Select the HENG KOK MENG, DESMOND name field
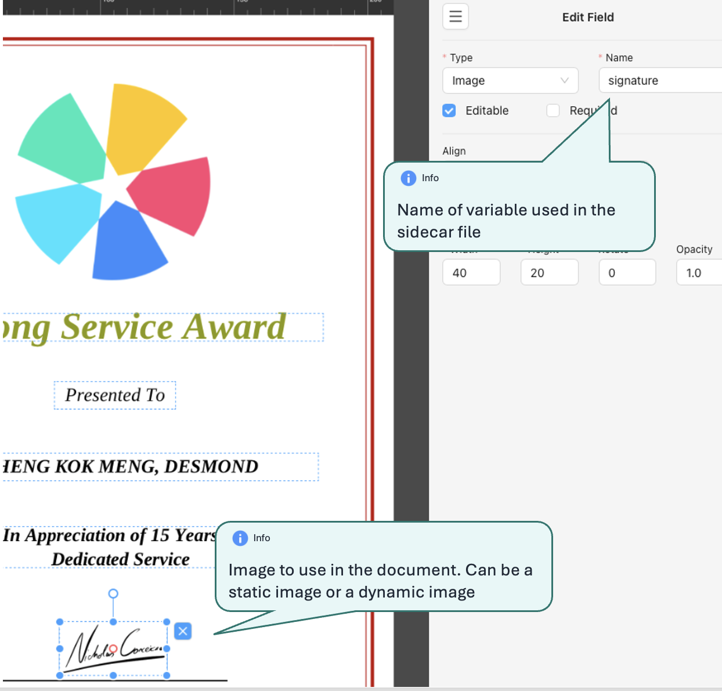The image size is (722, 691). coord(160,467)
